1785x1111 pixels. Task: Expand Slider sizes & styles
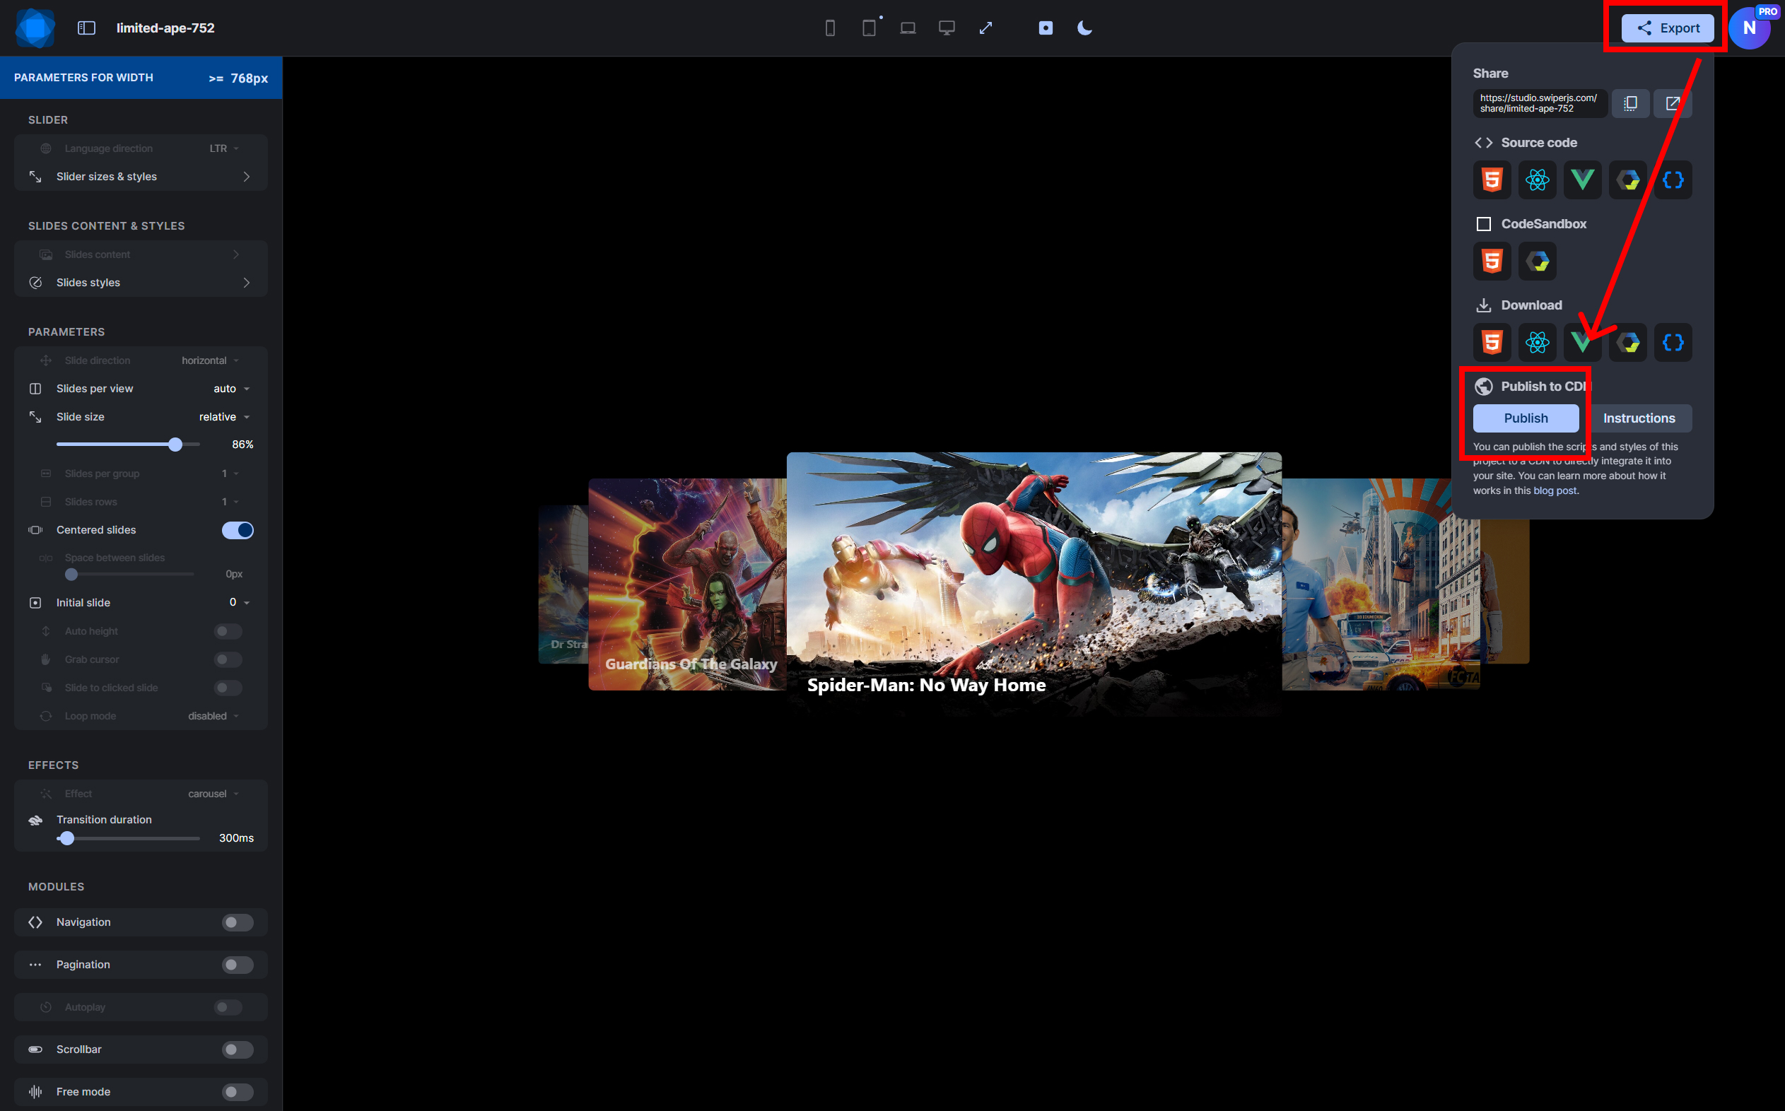click(141, 177)
